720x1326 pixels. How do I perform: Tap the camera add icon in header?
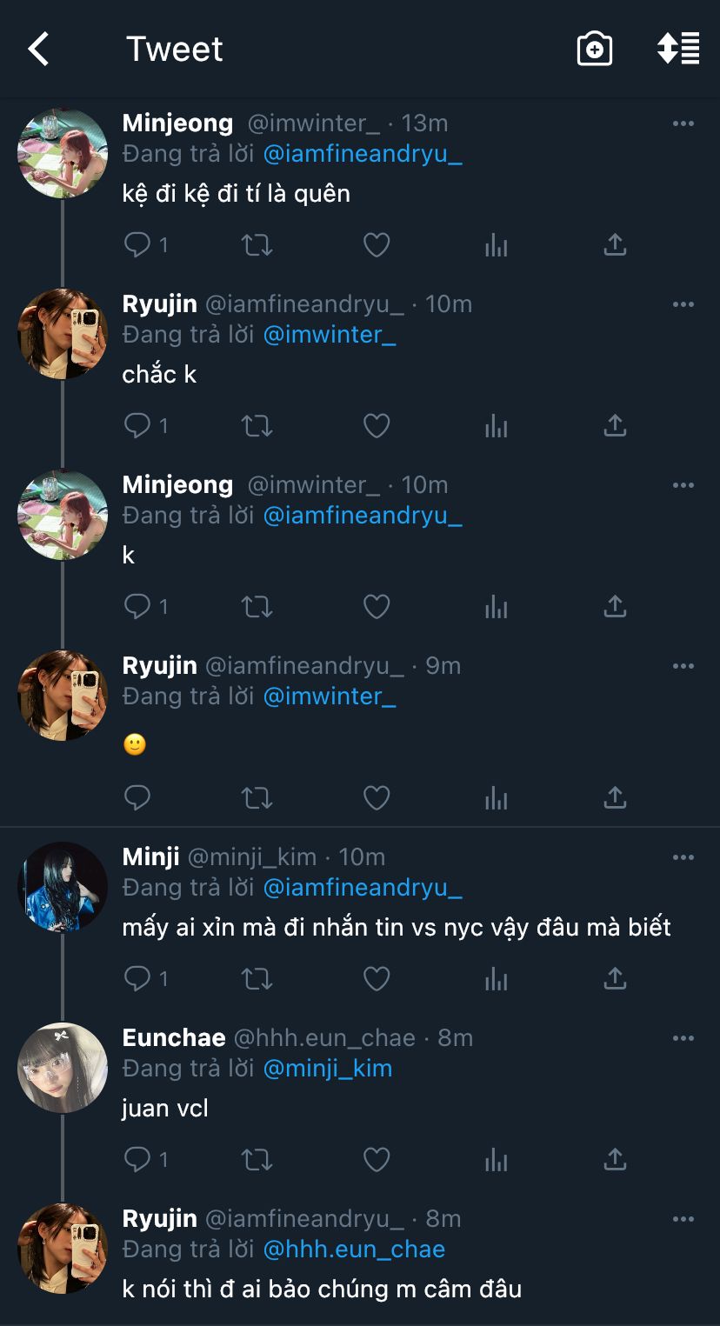(x=595, y=50)
